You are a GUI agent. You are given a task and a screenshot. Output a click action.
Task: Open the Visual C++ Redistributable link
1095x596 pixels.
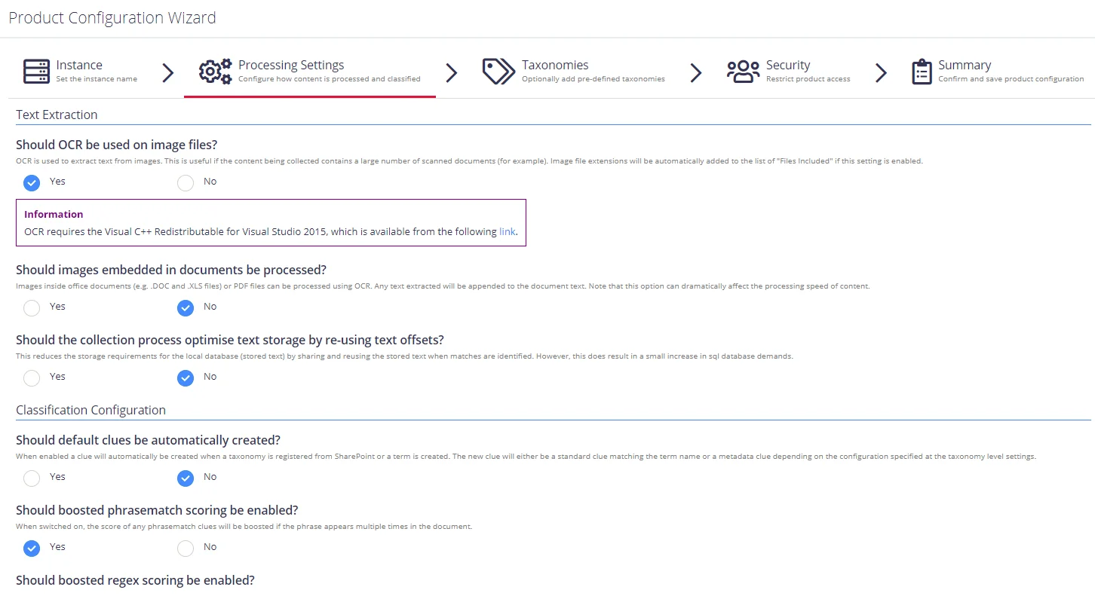coord(508,231)
